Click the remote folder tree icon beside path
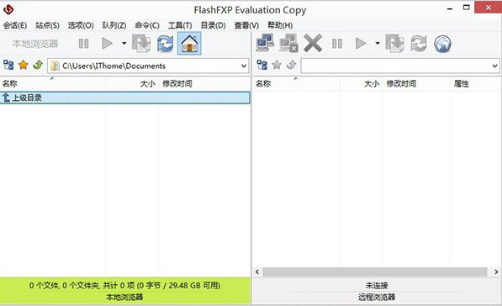The height and width of the screenshot is (306, 502). pos(262,66)
